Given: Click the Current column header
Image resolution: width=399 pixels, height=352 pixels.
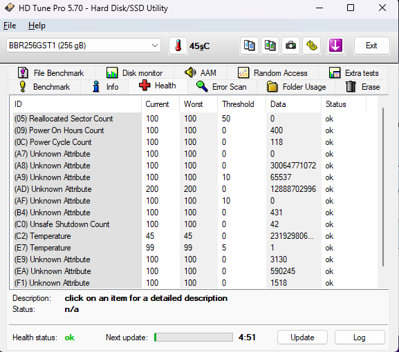Looking at the screenshot, I should 160,104.
